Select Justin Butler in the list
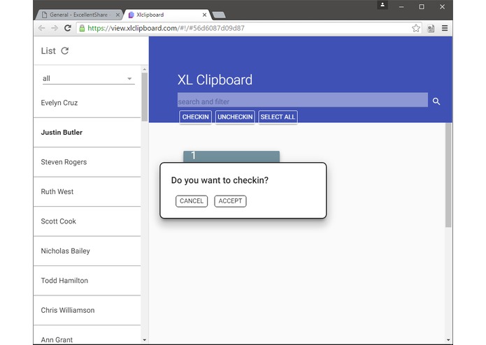This screenshot has height=345, width=486. point(87,133)
